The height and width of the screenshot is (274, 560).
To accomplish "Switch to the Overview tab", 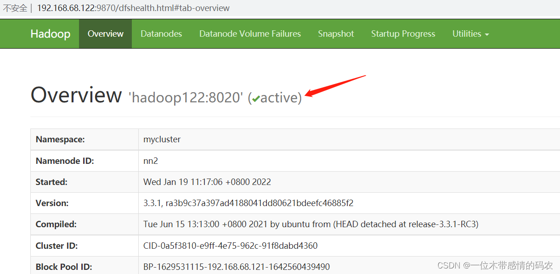I will [x=106, y=34].
